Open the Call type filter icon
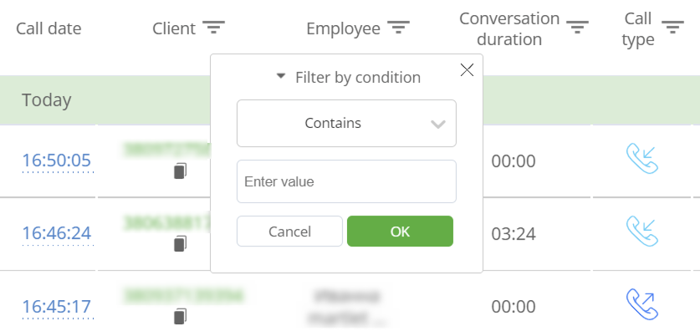Image resolution: width=700 pixels, height=331 pixels. (x=672, y=28)
